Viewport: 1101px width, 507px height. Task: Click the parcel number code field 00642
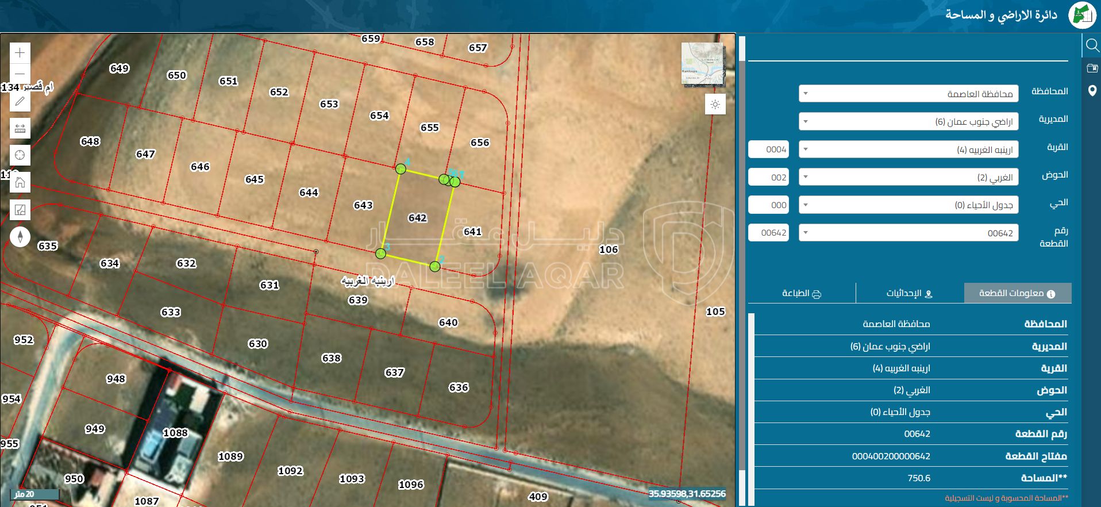click(768, 233)
